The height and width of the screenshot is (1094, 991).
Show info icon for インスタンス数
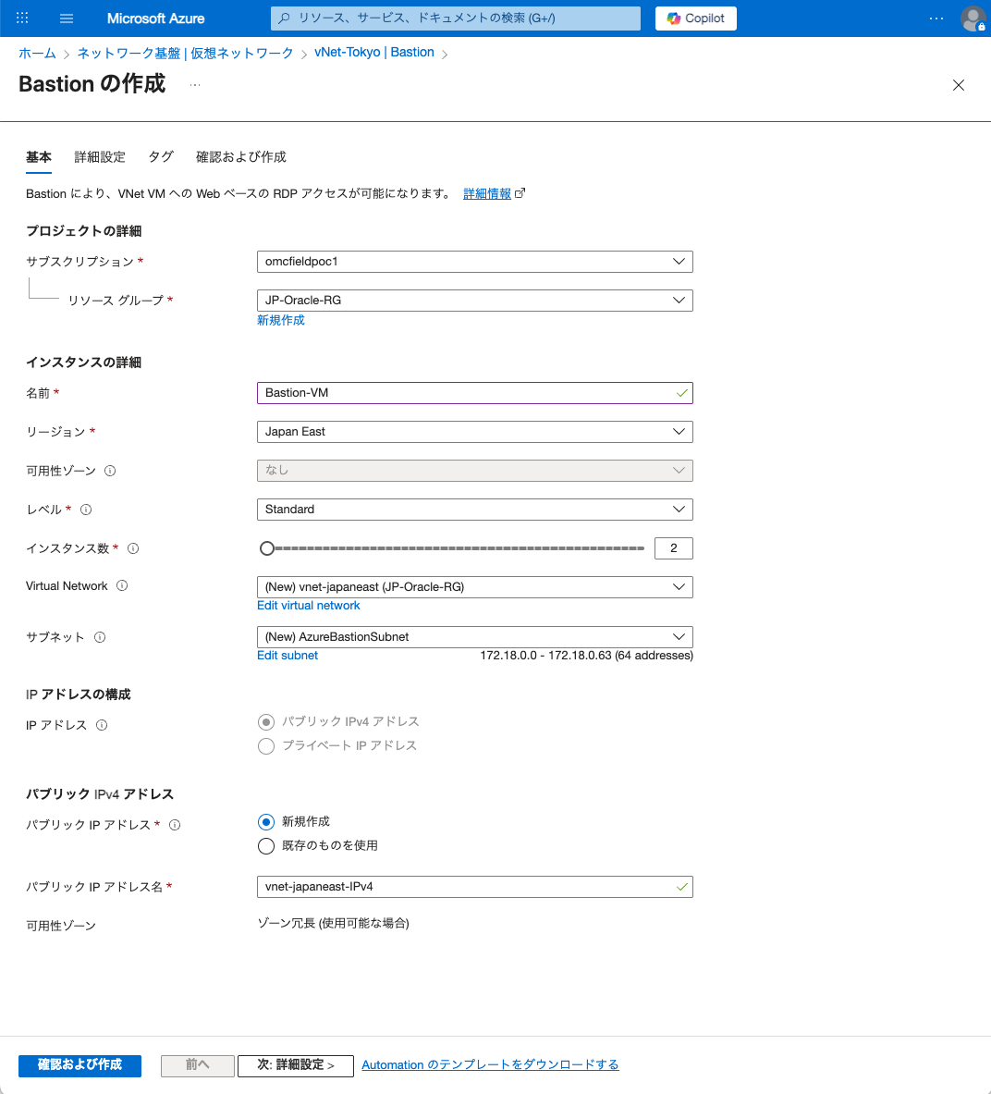(x=133, y=548)
